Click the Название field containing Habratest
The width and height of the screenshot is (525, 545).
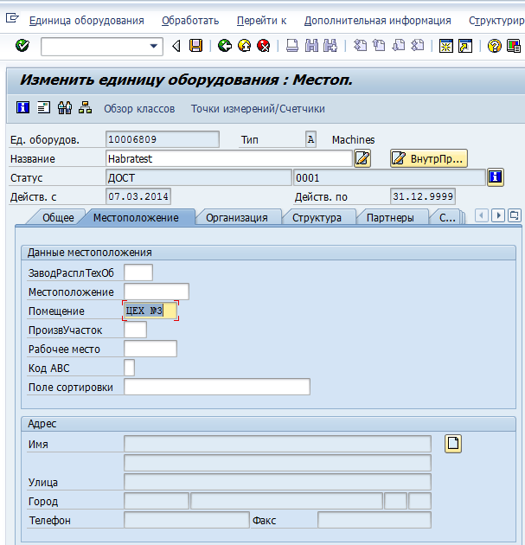[x=228, y=159]
